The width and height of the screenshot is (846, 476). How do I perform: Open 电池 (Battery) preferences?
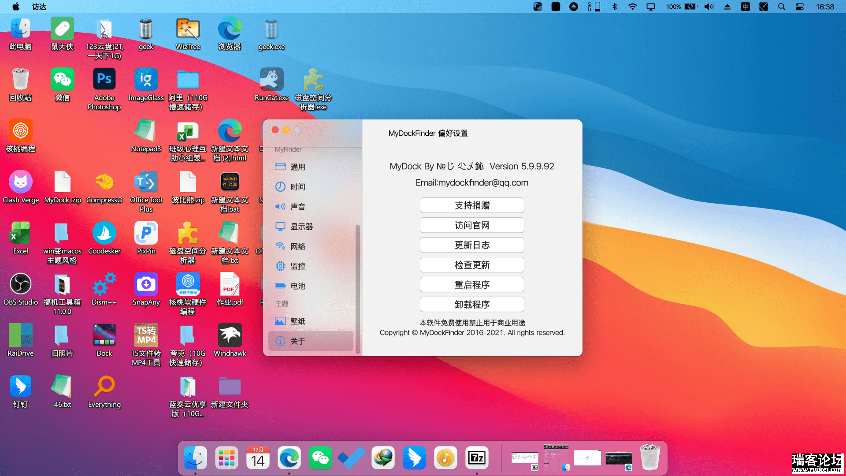tap(297, 286)
